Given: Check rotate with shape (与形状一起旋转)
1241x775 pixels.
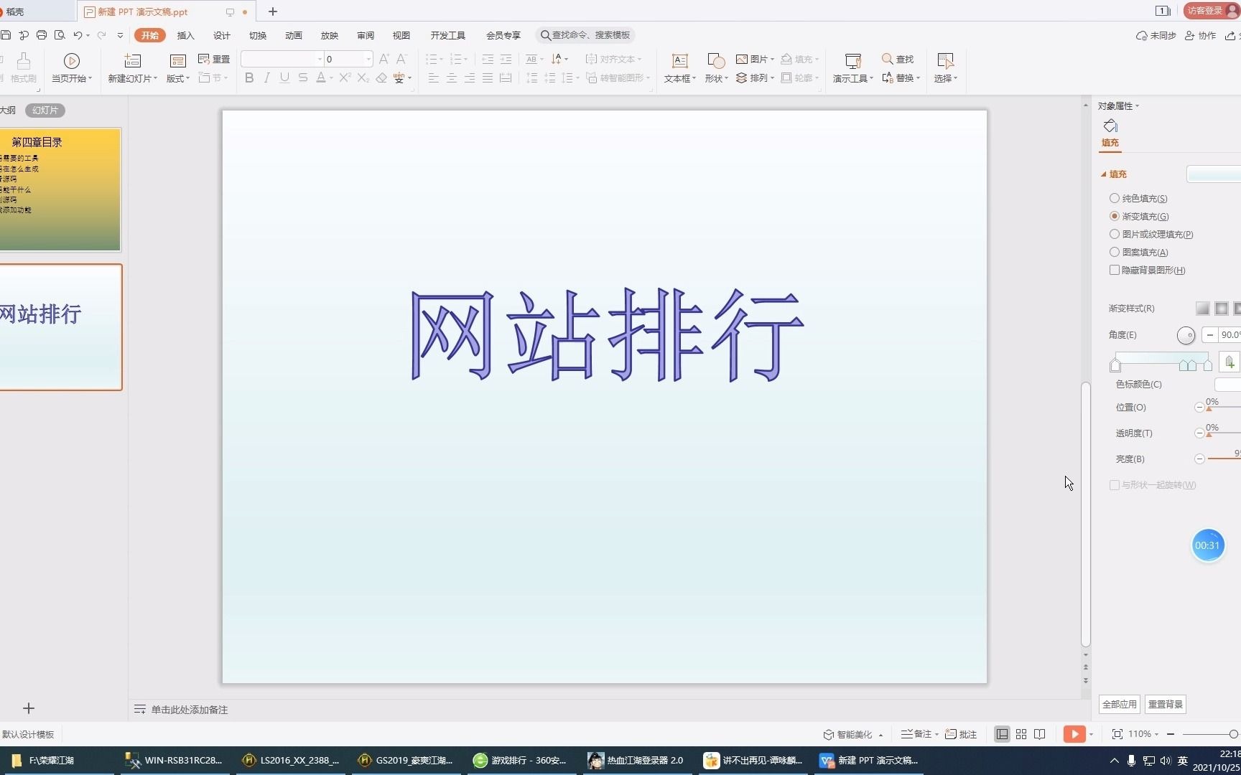Looking at the screenshot, I should pos(1115,485).
